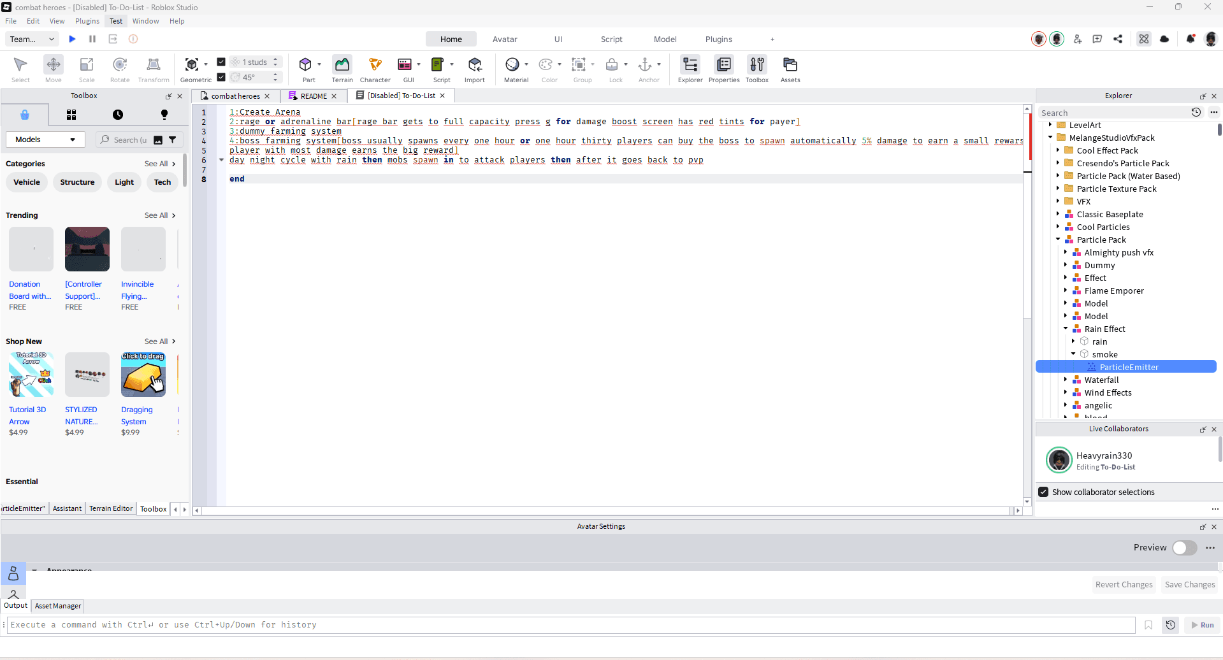
Task: Open the Models category dropdown
Action: pyautogui.click(x=45, y=140)
